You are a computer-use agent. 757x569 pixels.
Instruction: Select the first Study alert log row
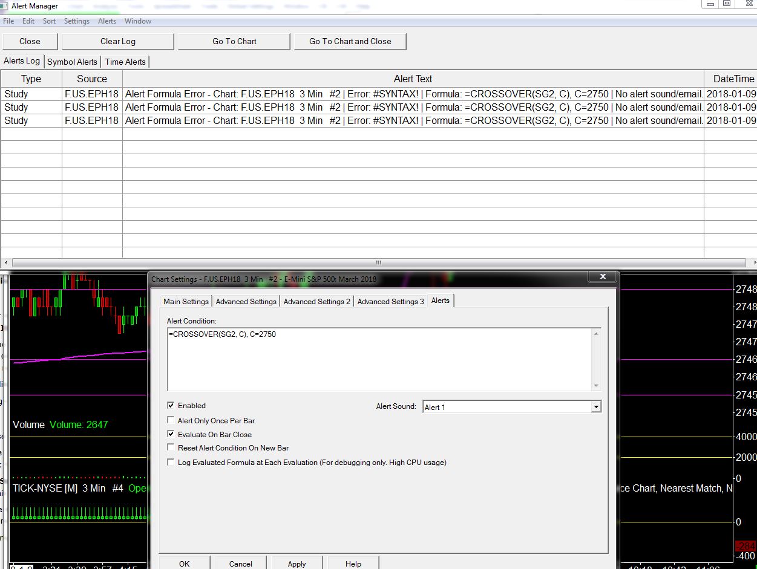[x=378, y=94]
